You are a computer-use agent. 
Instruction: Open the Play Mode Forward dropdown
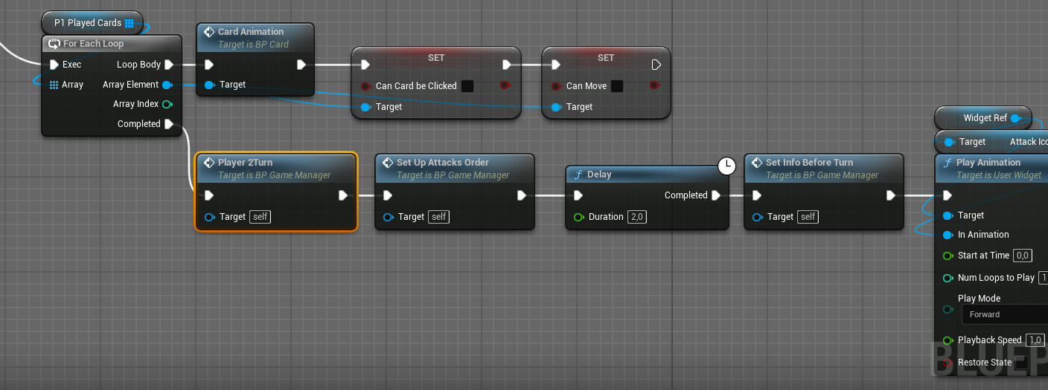pyautogui.click(x=1005, y=314)
